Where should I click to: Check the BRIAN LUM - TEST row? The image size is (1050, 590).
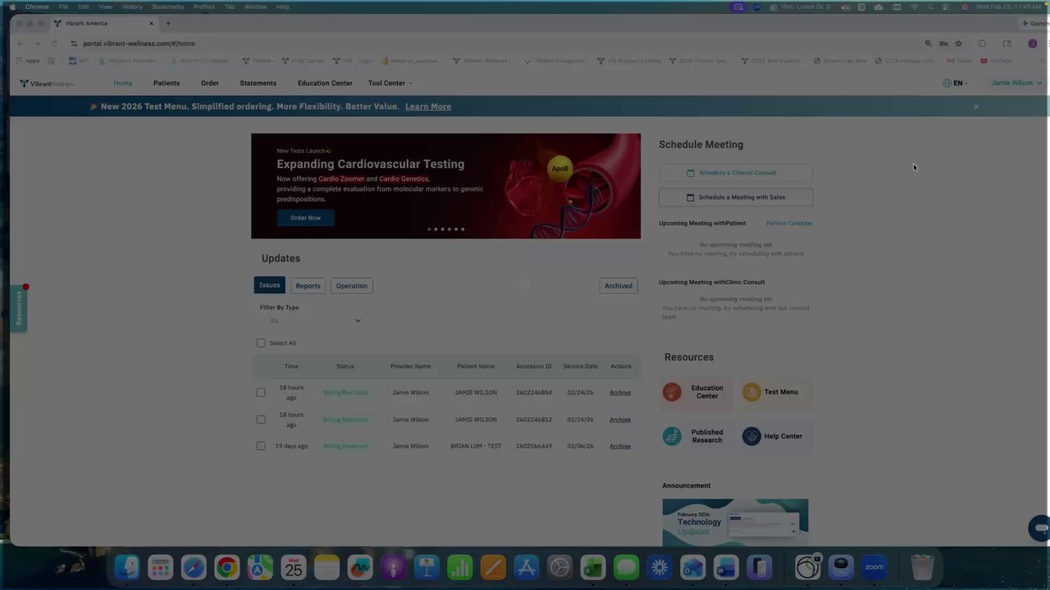pos(261,446)
